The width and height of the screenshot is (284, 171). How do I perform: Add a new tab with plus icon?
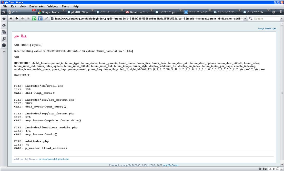click(274, 12)
